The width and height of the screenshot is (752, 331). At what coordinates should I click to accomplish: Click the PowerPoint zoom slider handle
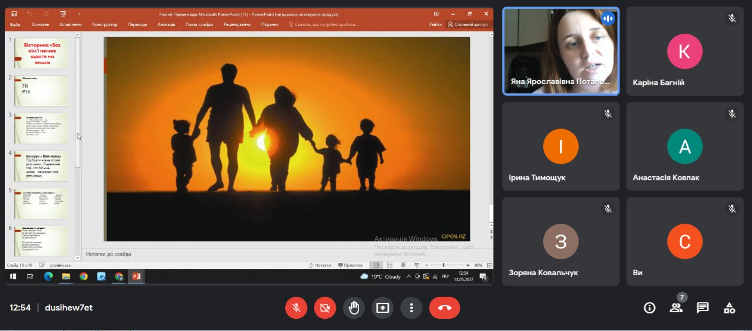pyautogui.click(x=443, y=265)
